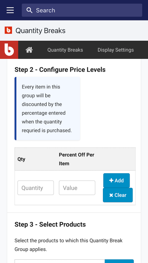148x263 pixels.
Task: Open the hamburger navigation menu
Action: [10, 10]
